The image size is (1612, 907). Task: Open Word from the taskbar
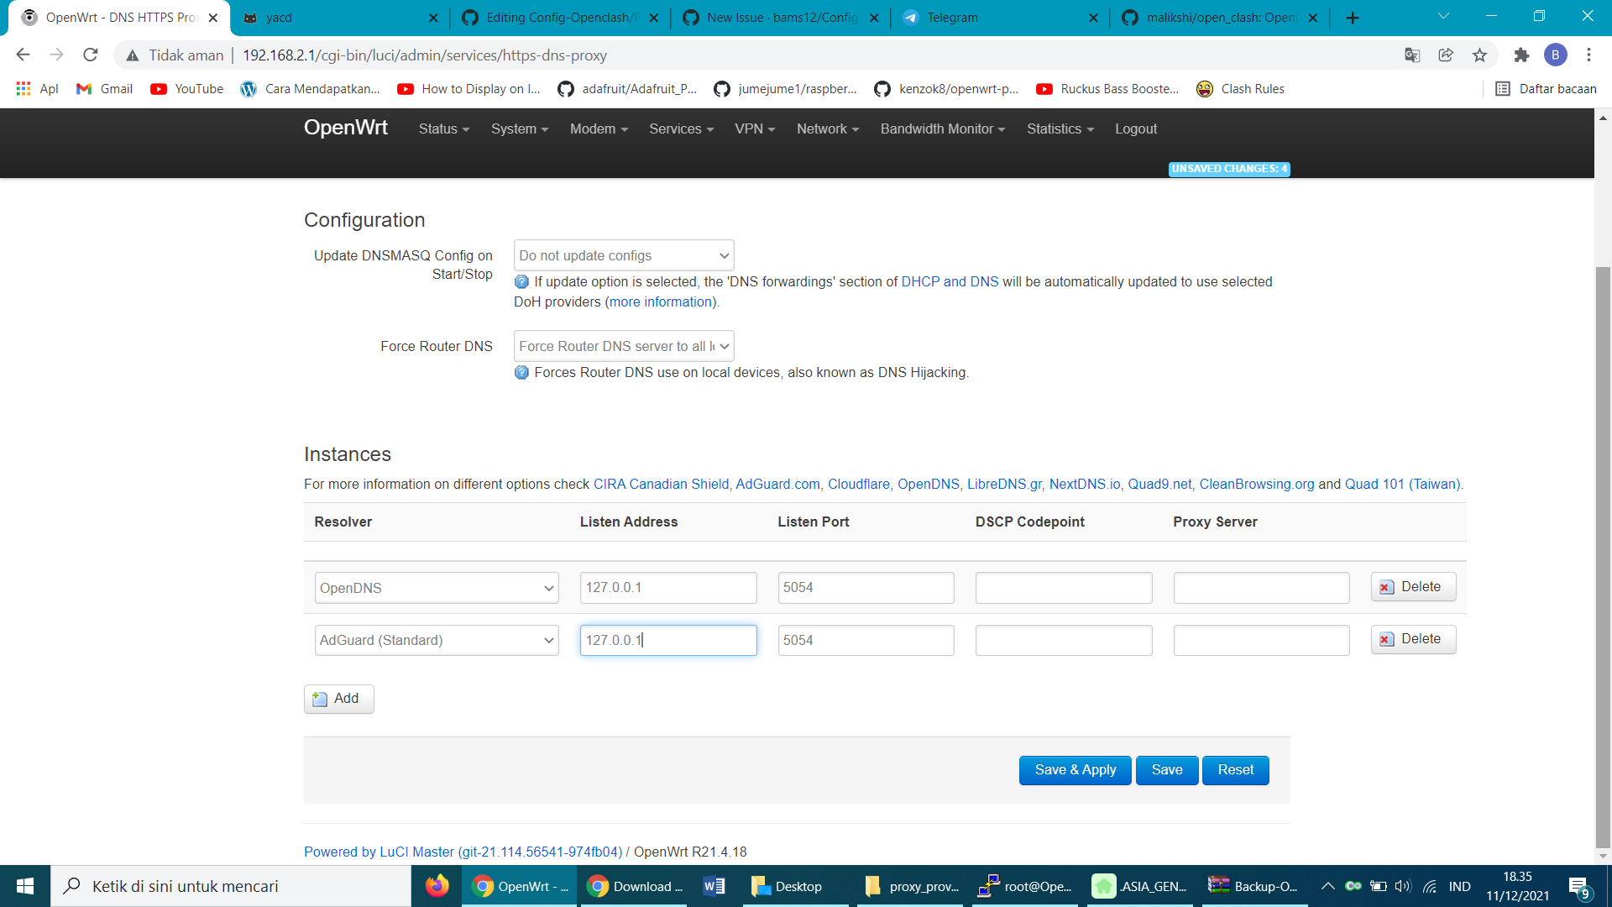pos(714,886)
